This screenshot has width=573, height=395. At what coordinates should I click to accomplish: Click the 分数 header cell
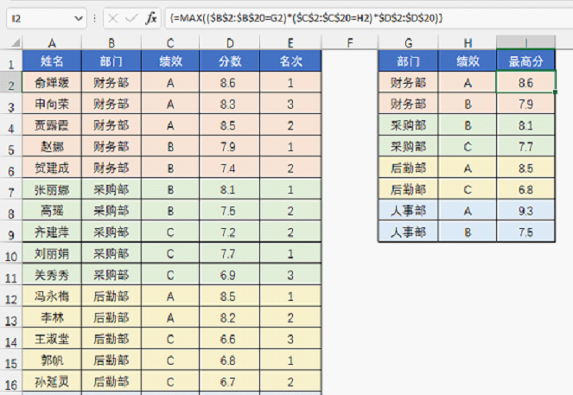[230, 61]
